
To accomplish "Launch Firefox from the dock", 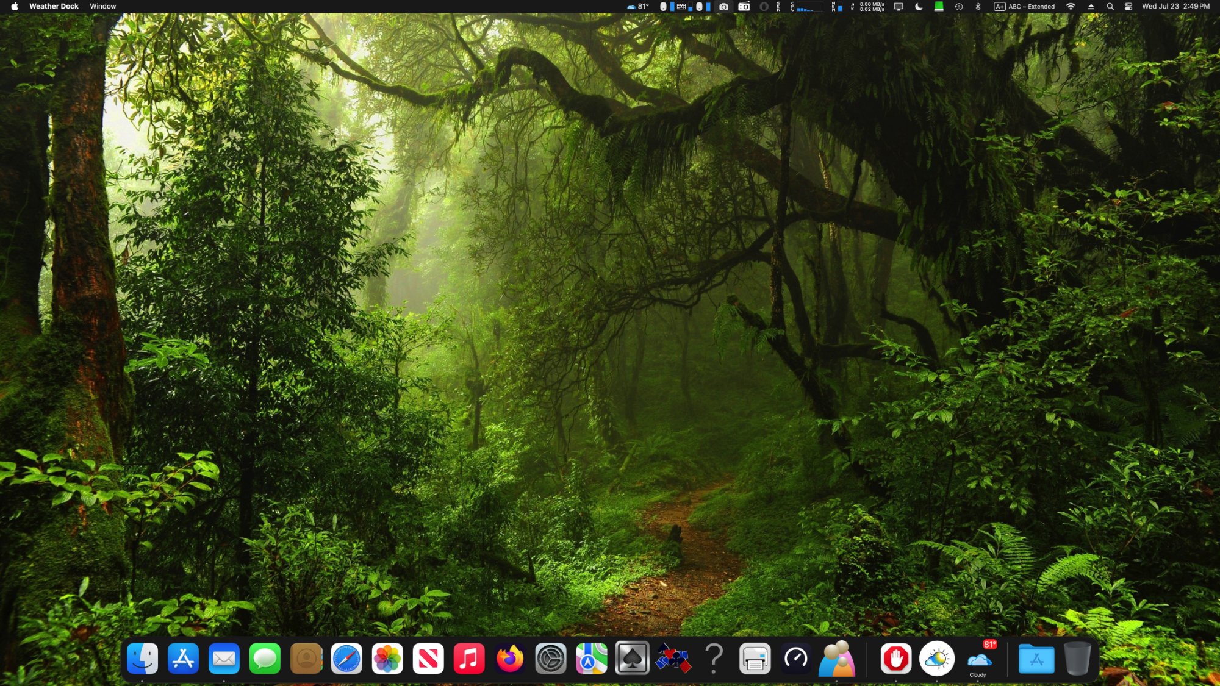I will click(x=510, y=659).
